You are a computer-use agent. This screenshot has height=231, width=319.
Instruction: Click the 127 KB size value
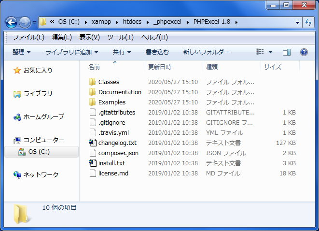(x=286, y=143)
